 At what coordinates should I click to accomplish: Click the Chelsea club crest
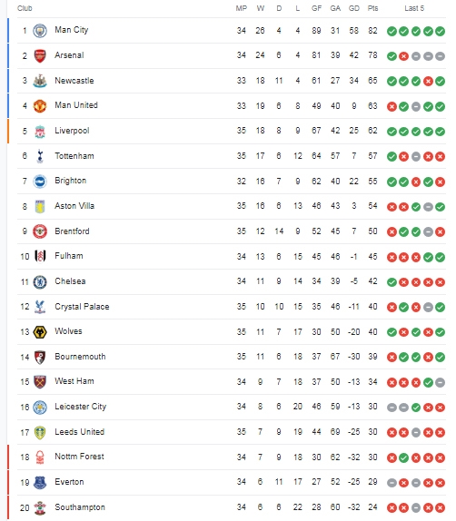tap(40, 281)
